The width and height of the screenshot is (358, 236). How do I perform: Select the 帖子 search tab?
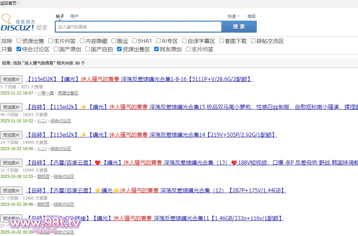[x=60, y=16]
